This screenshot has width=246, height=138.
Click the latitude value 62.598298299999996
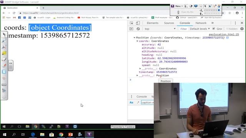[172, 58]
